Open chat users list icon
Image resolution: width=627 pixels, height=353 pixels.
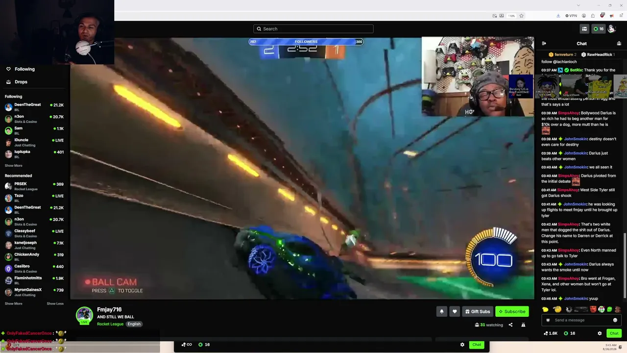(x=619, y=44)
